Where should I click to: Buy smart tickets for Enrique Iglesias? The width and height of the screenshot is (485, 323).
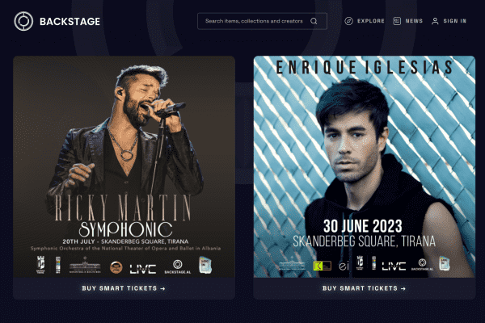coord(365,288)
